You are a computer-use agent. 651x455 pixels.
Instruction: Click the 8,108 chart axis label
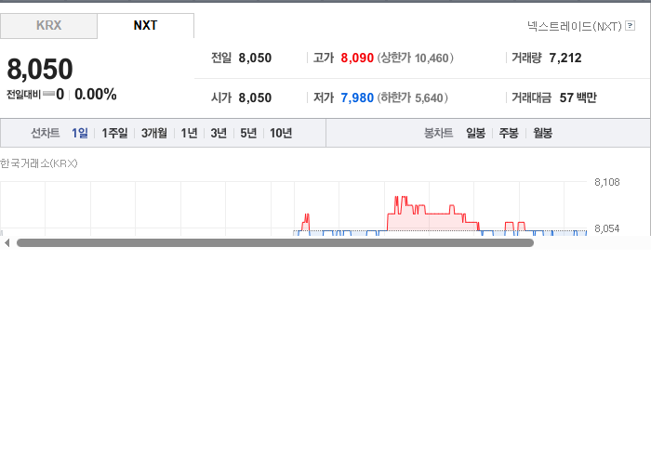pyautogui.click(x=607, y=182)
